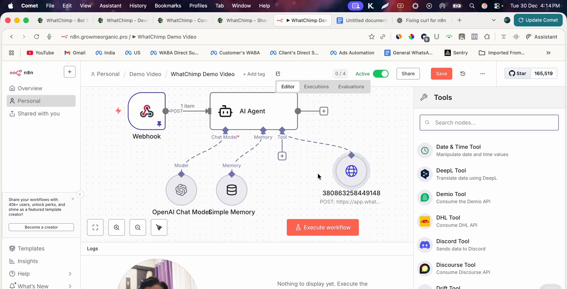567x289 pixels.
Task: Open the Fixing curl for n8n tab
Action: 422,20
